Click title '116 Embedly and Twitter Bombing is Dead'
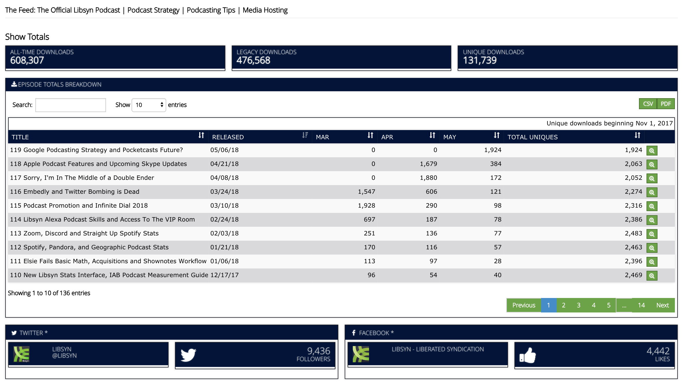683x384 pixels. [x=75, y=192]
